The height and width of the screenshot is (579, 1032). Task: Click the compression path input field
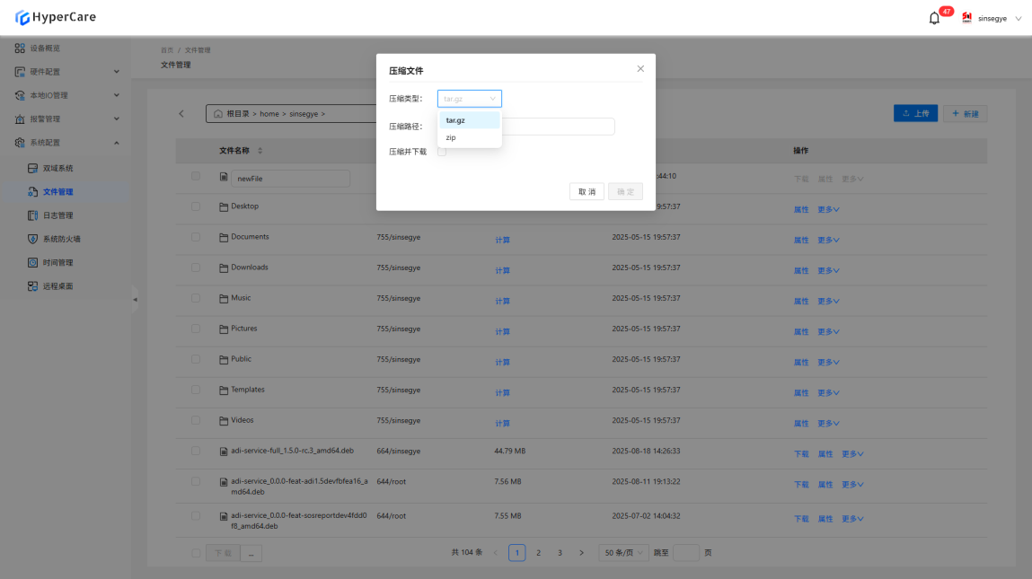(557, 127)
